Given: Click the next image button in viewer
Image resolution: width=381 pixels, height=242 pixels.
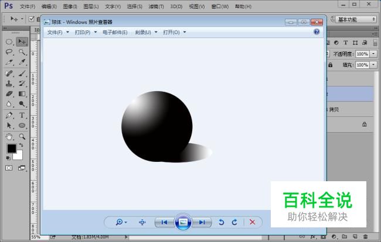Looking at the screenshot, I should 202,222.
